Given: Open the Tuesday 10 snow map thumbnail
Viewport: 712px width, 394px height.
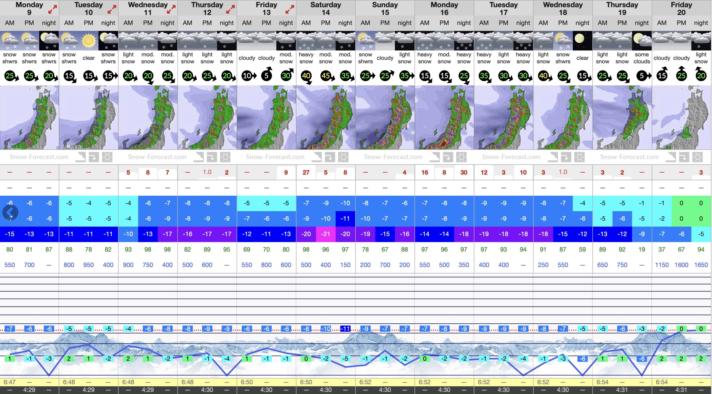Looking at the screenshot, I should [x=89, y=117].
